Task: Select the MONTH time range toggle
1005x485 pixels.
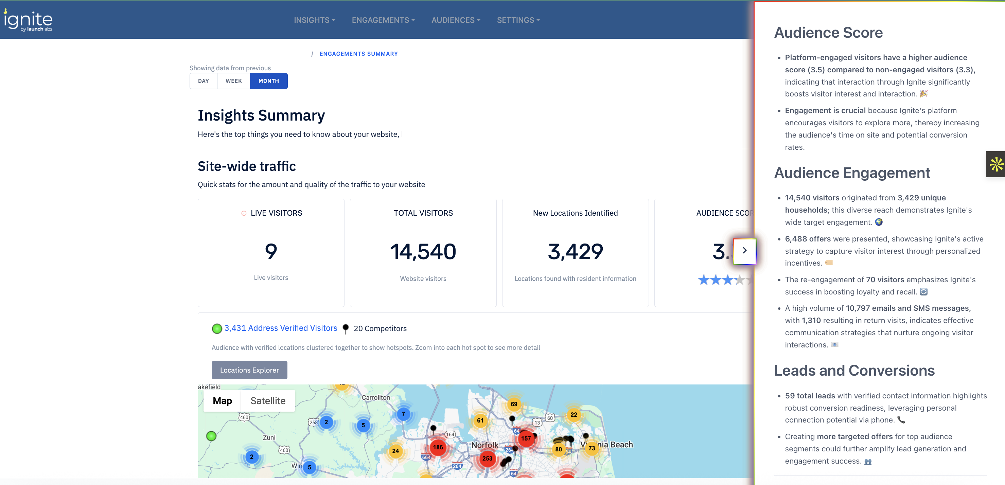Action: tap(268, 81)
